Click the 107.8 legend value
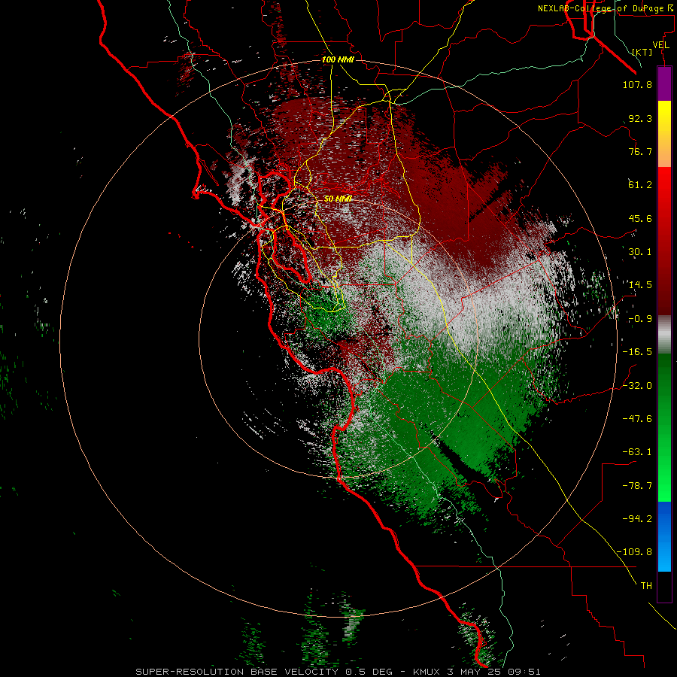Image resolution: width=677 pixels, height=677 pixels. click(637, 84)
